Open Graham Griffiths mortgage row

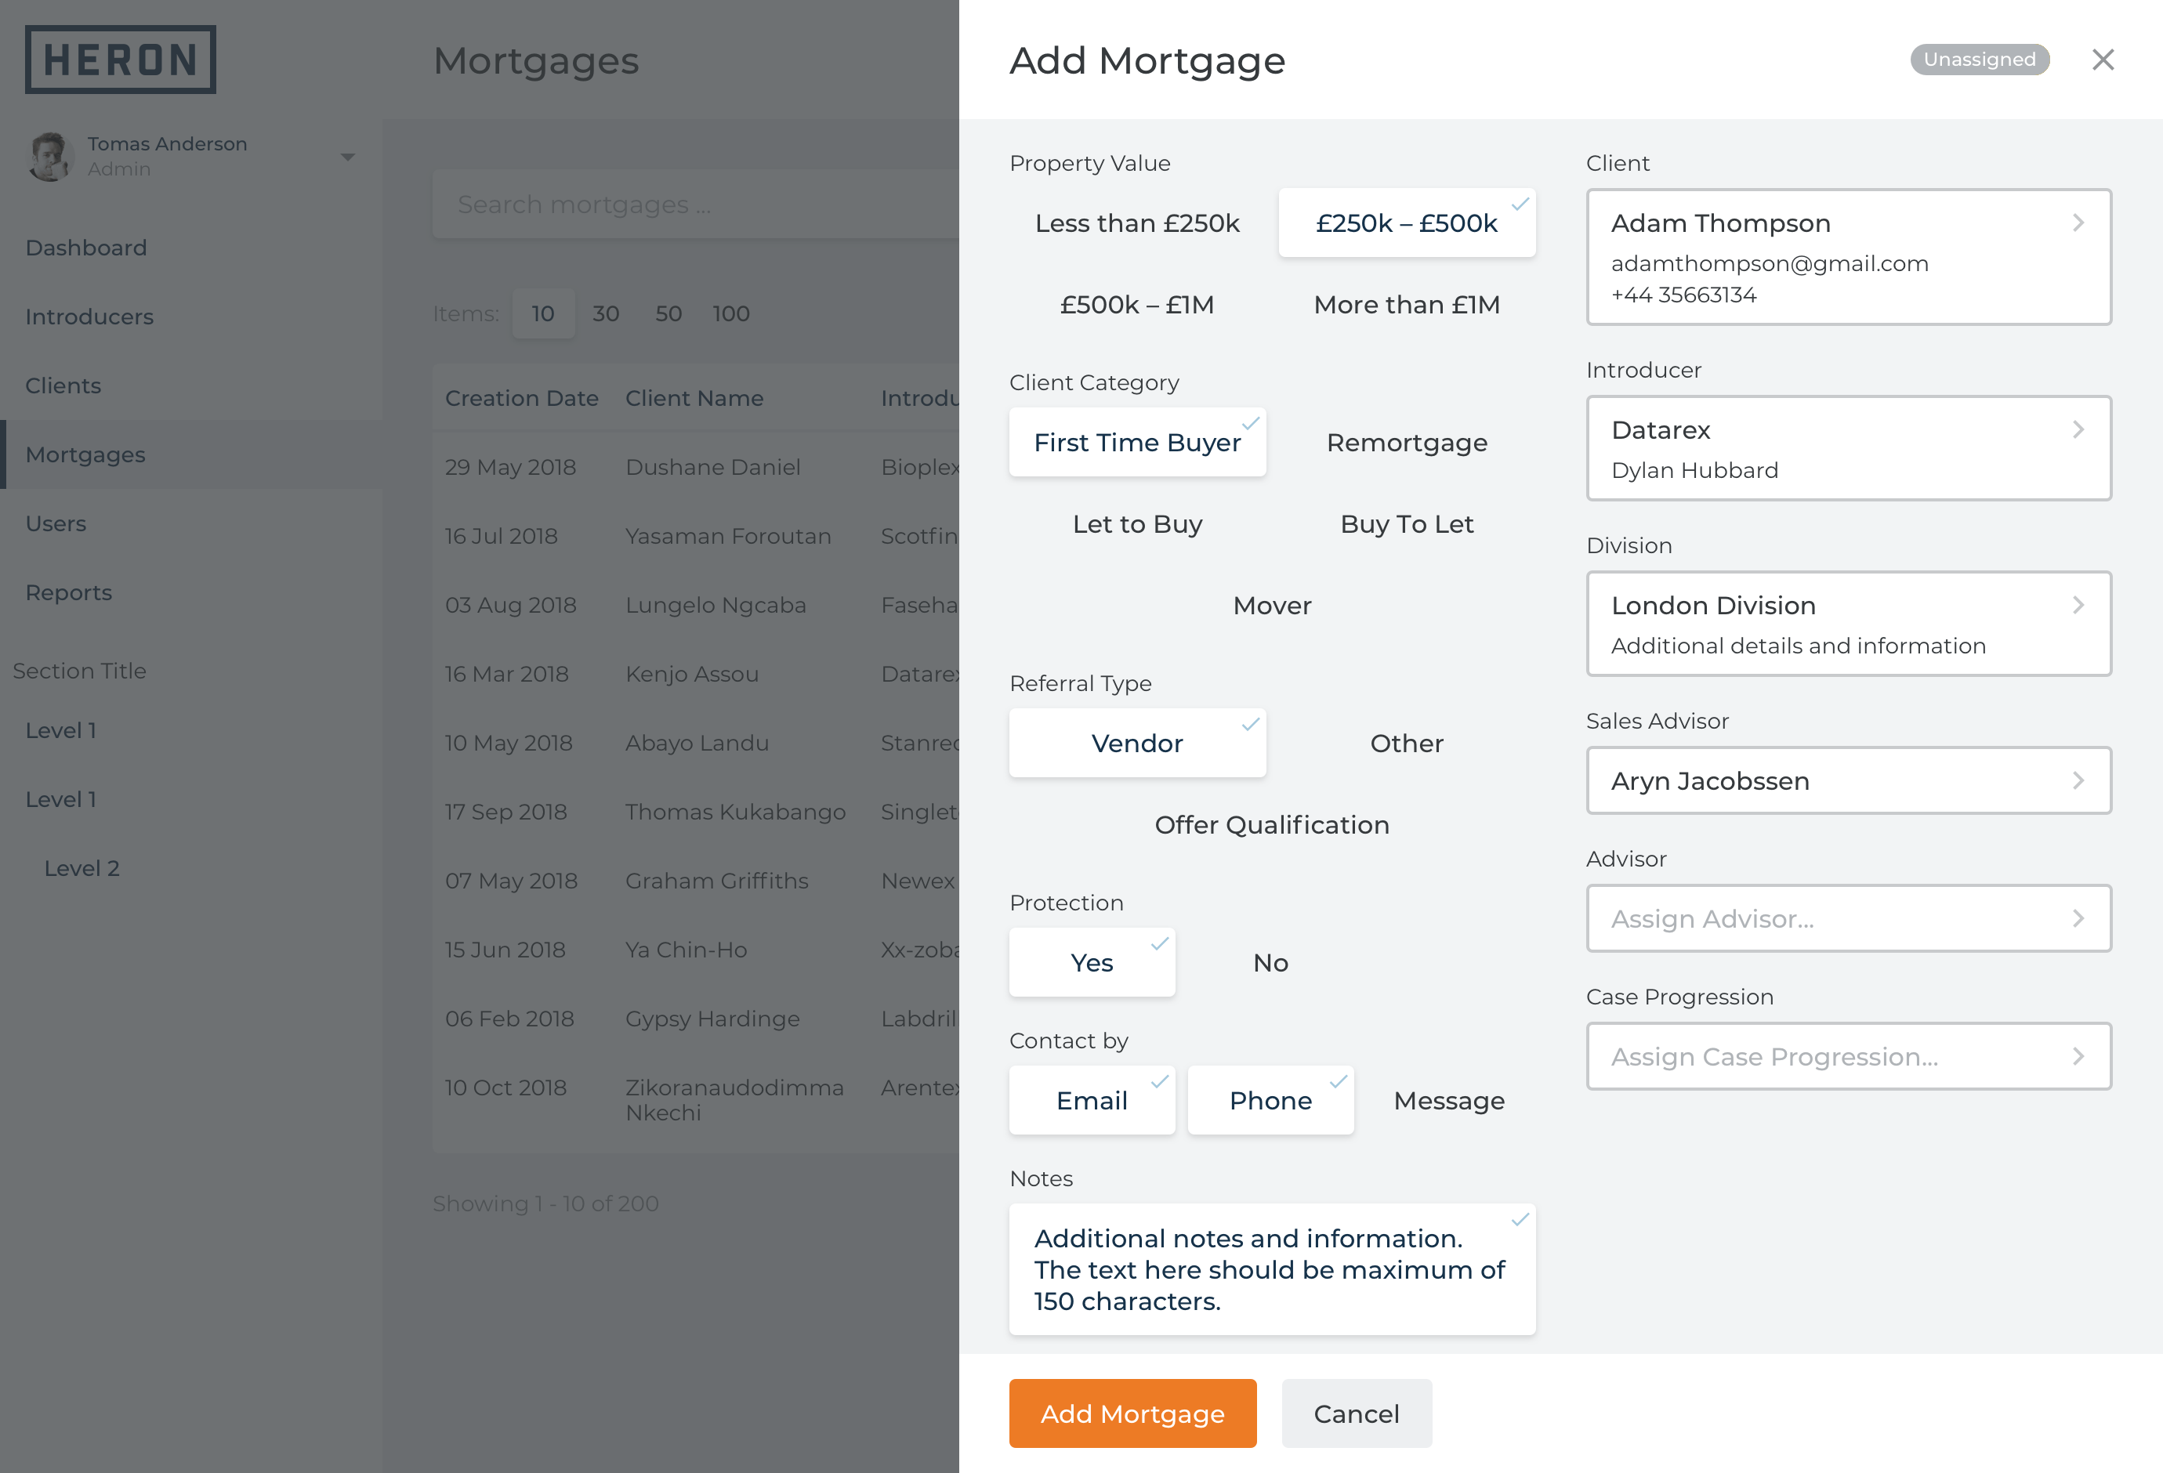coord(696,880)
